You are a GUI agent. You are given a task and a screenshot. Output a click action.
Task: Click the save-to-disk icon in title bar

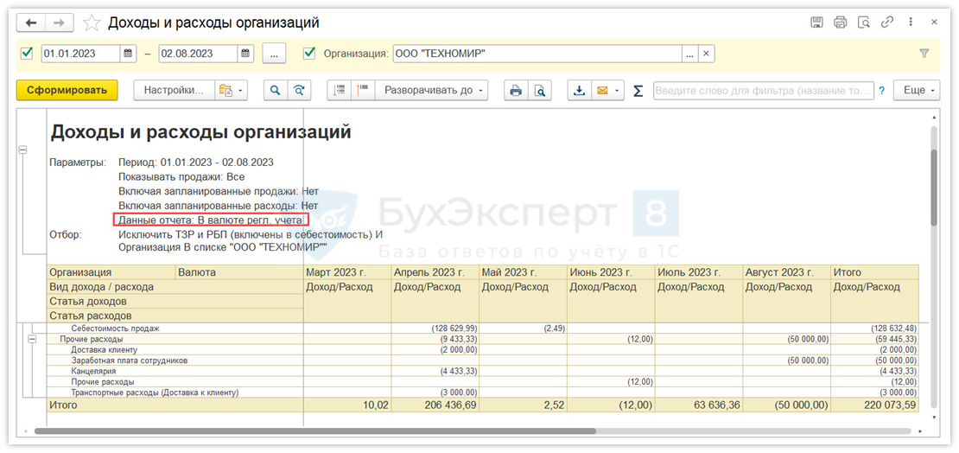pos(817,22)
